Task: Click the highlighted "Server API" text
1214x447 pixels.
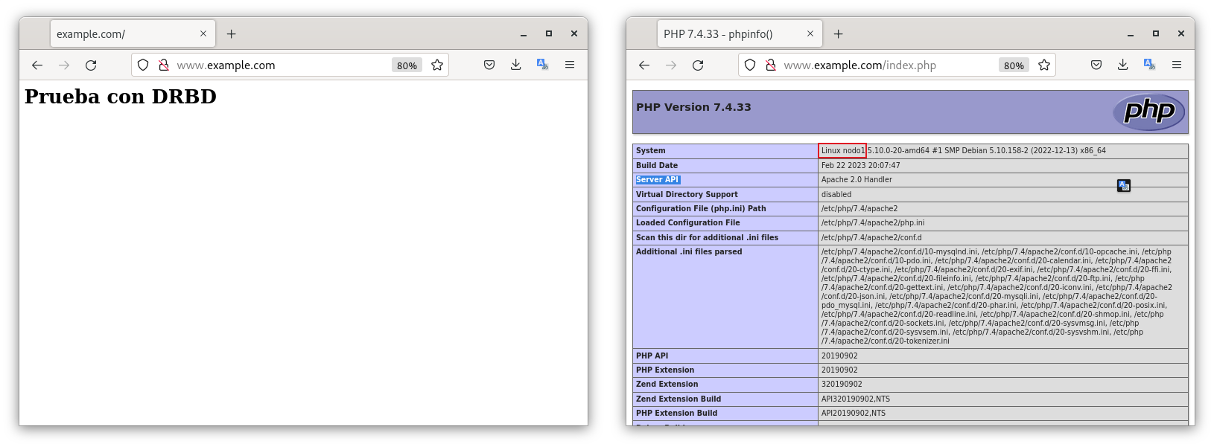Action: (658, 180)
